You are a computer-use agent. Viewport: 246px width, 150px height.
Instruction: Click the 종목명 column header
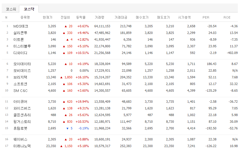(25, 17)
